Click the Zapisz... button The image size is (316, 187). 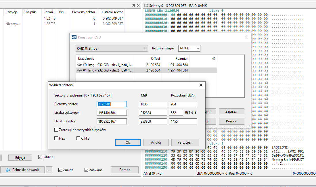[231, 111]
